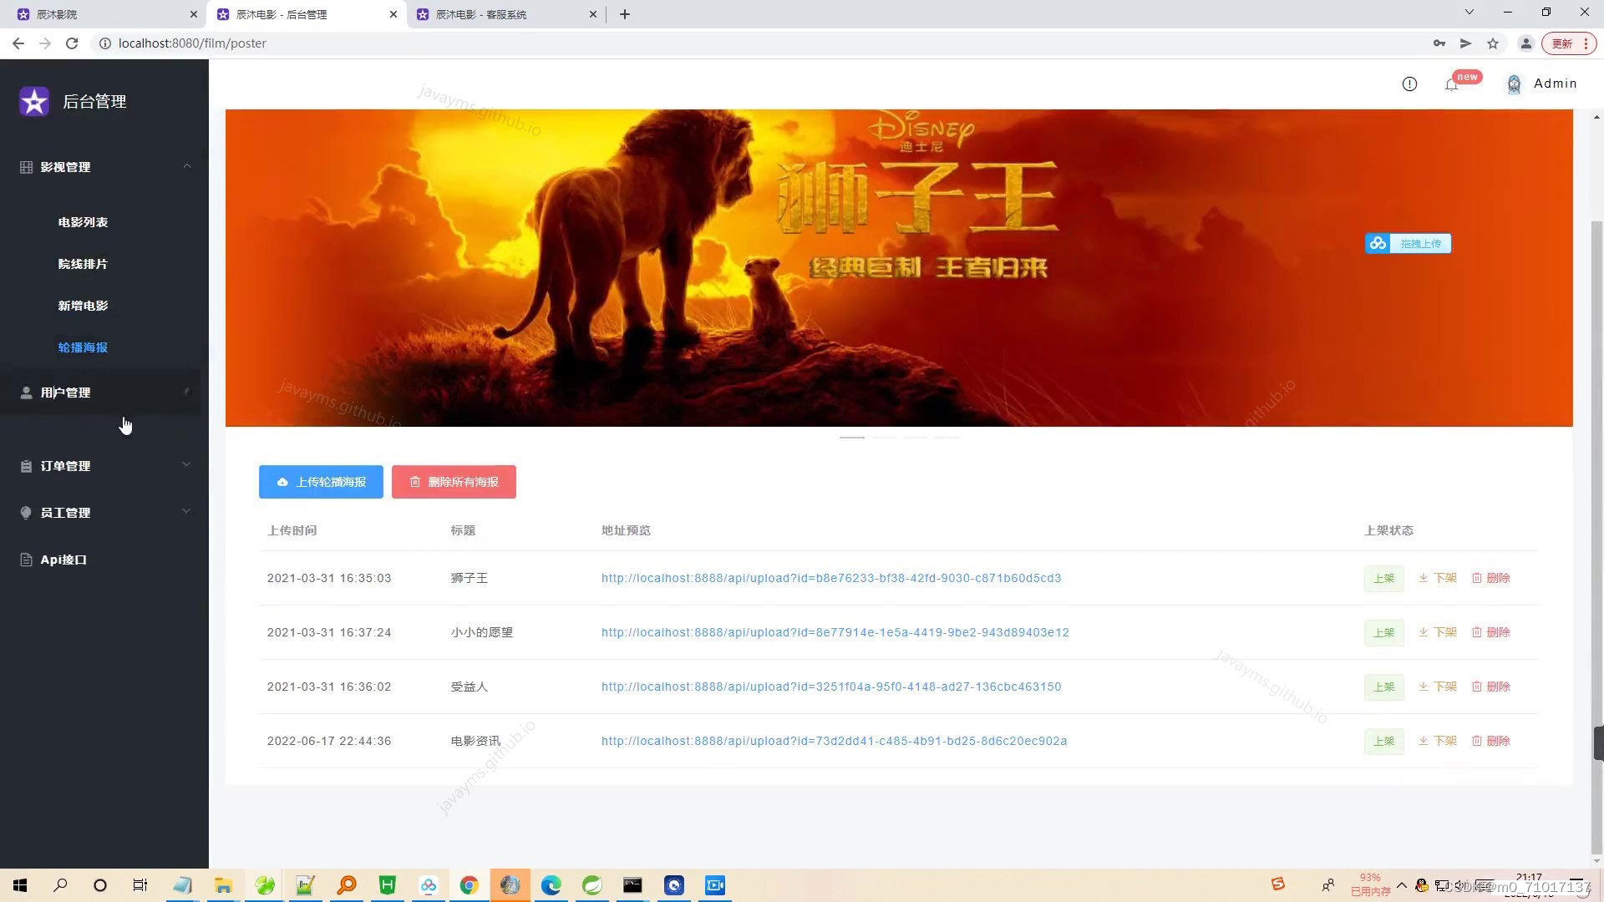Open the 受益人 poster URL link
This screenshot has height=902, width=1604.
point(830,687)
